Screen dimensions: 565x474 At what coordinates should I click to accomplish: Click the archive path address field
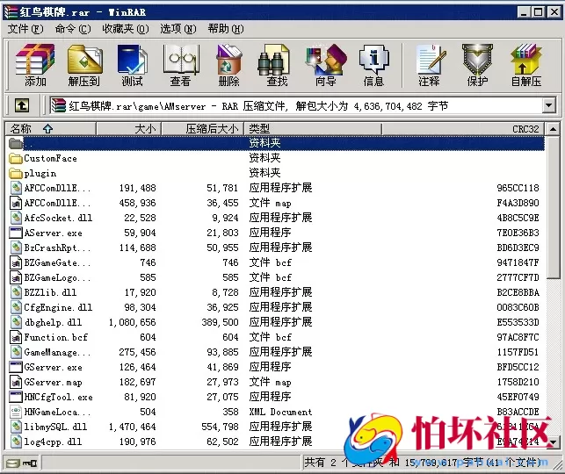295,106
